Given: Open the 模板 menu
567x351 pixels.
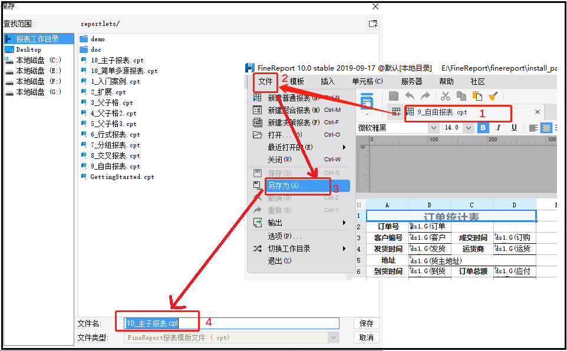Looking at the screenshot, I should point(297,82).
